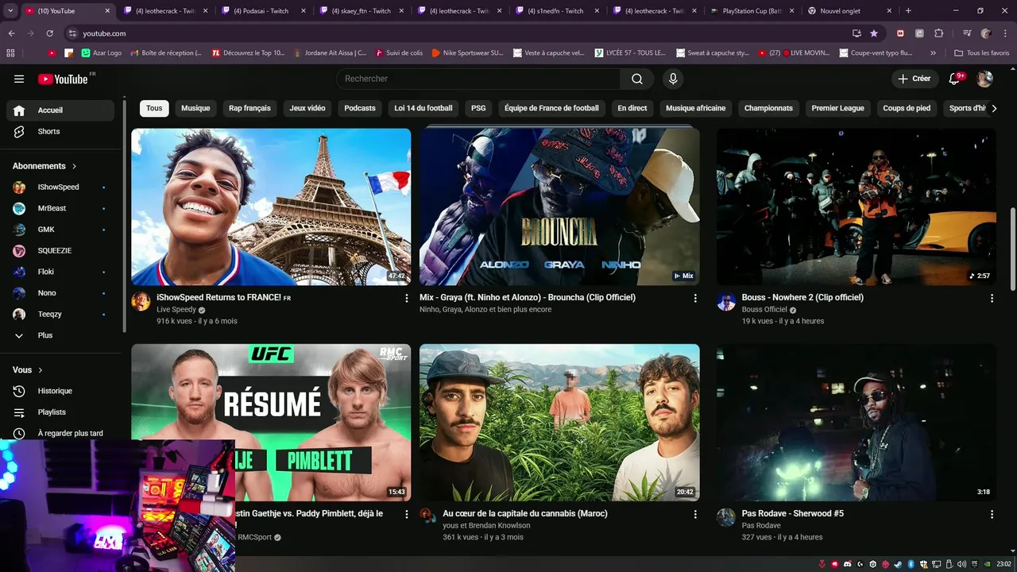This screenshot has height=572, width=1017.
Task: Open the tab search dropdown arrow
Action: click(10, 11)
